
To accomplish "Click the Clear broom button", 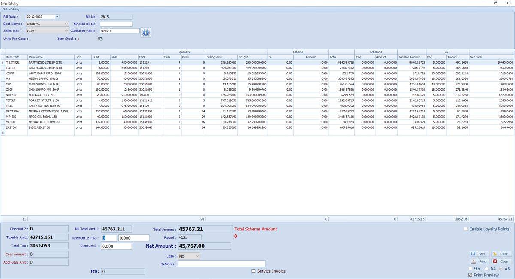I will coord(500,254).
